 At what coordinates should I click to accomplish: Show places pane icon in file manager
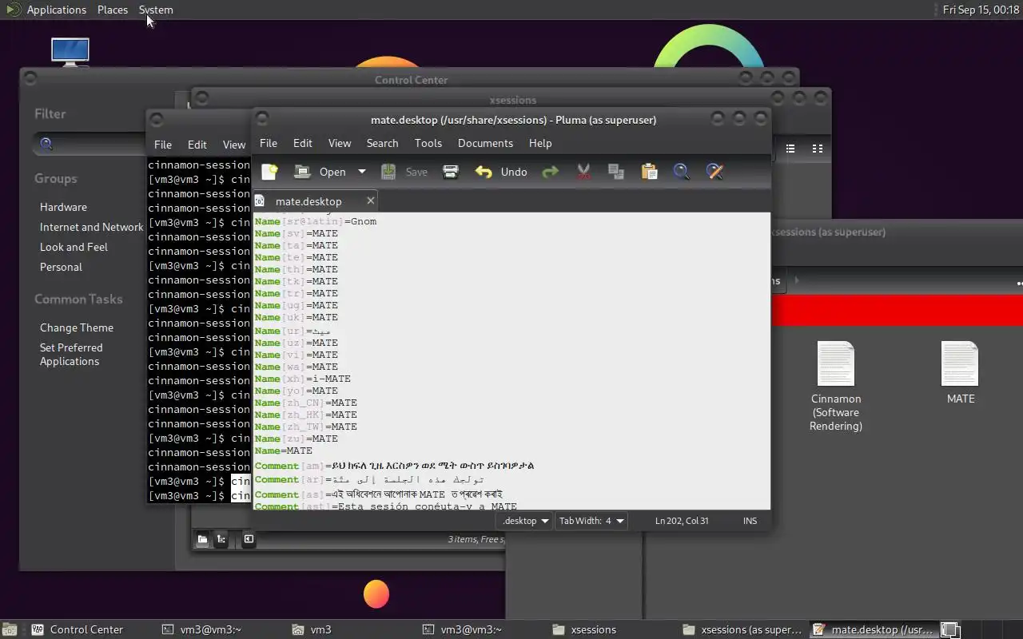pyautogui.click(x=202, y=539)
